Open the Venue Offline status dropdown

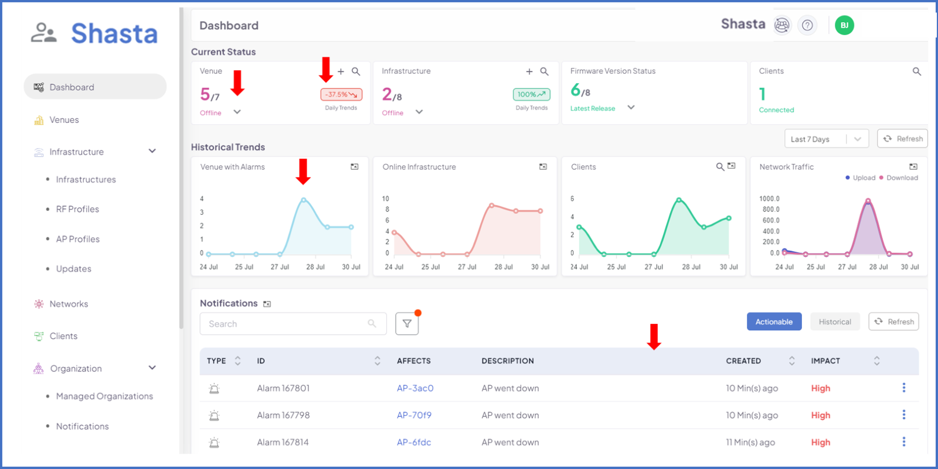237,112
